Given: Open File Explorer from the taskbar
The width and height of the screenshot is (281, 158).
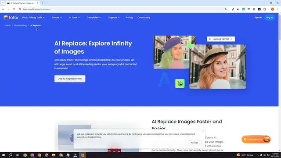Looking at the screenshot, I should (54, 155).
